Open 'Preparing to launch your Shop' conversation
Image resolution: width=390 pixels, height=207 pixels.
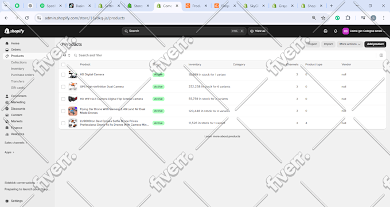click(x=28, y=189)
